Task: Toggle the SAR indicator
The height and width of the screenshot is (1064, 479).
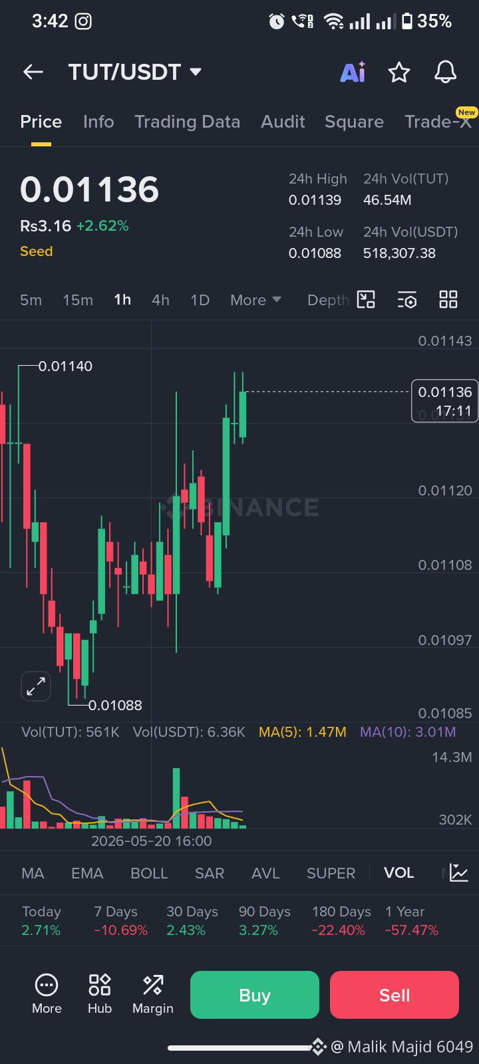Action: click(210, 873)
